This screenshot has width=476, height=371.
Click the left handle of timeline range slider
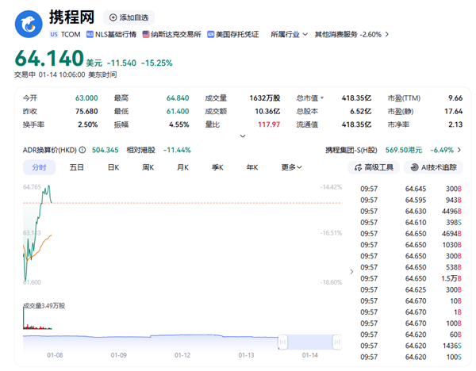(x=282, y=342)
